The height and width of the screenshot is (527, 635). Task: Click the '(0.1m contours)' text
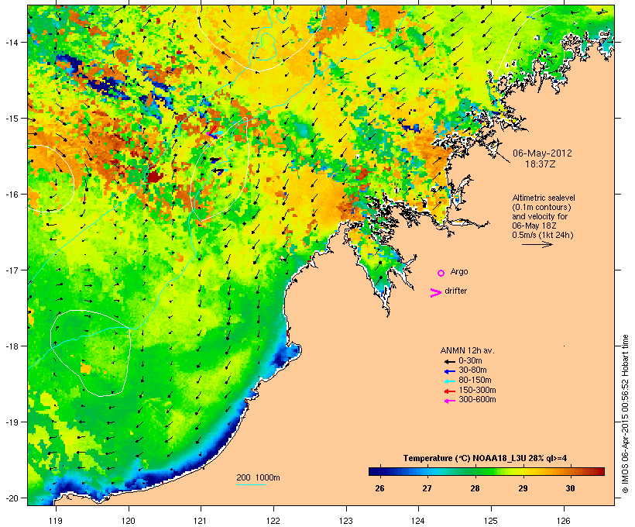541,207
